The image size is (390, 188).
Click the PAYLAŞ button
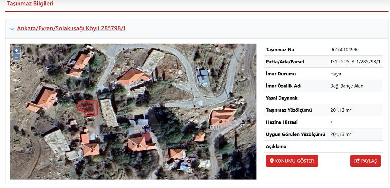tap(365, 161)
